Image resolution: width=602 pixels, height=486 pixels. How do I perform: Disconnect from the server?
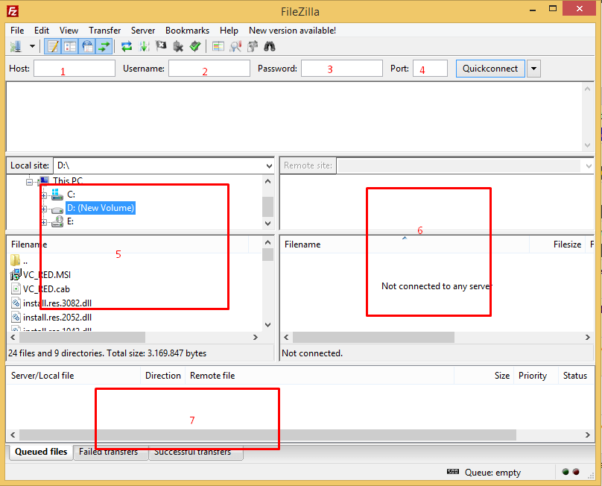177,46
